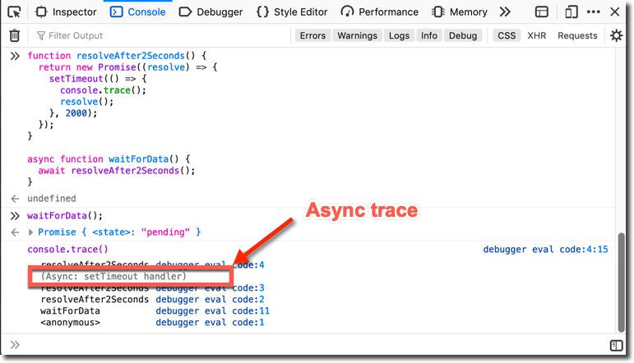634x363 pixels.
Task: Toggle the Errors filter
Action: (x=312, y=35)
